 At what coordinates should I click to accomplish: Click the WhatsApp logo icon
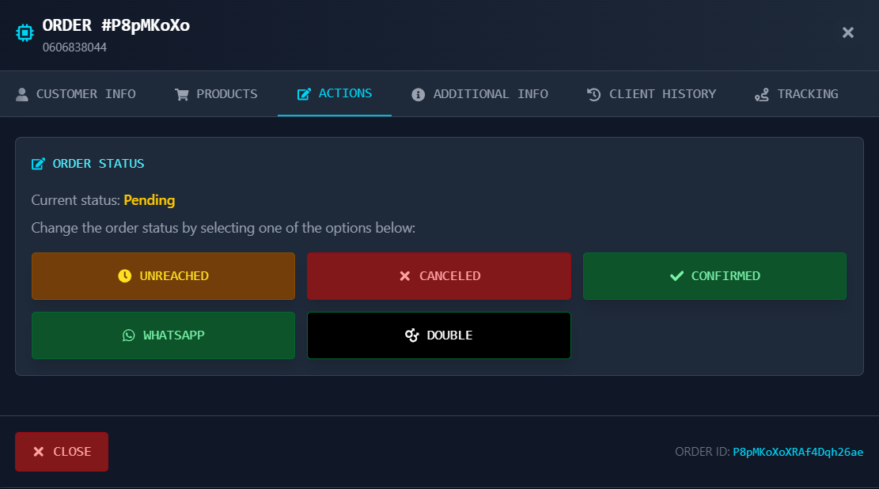pos(129,335)
